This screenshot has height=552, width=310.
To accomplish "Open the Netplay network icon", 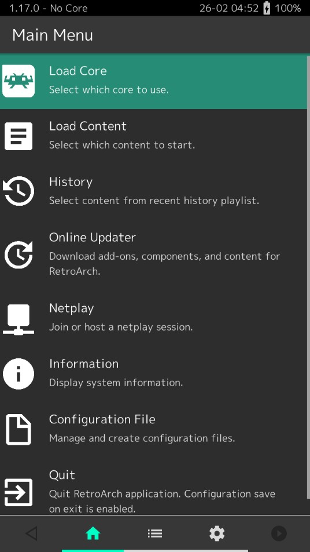I will [x=19, y=319].
